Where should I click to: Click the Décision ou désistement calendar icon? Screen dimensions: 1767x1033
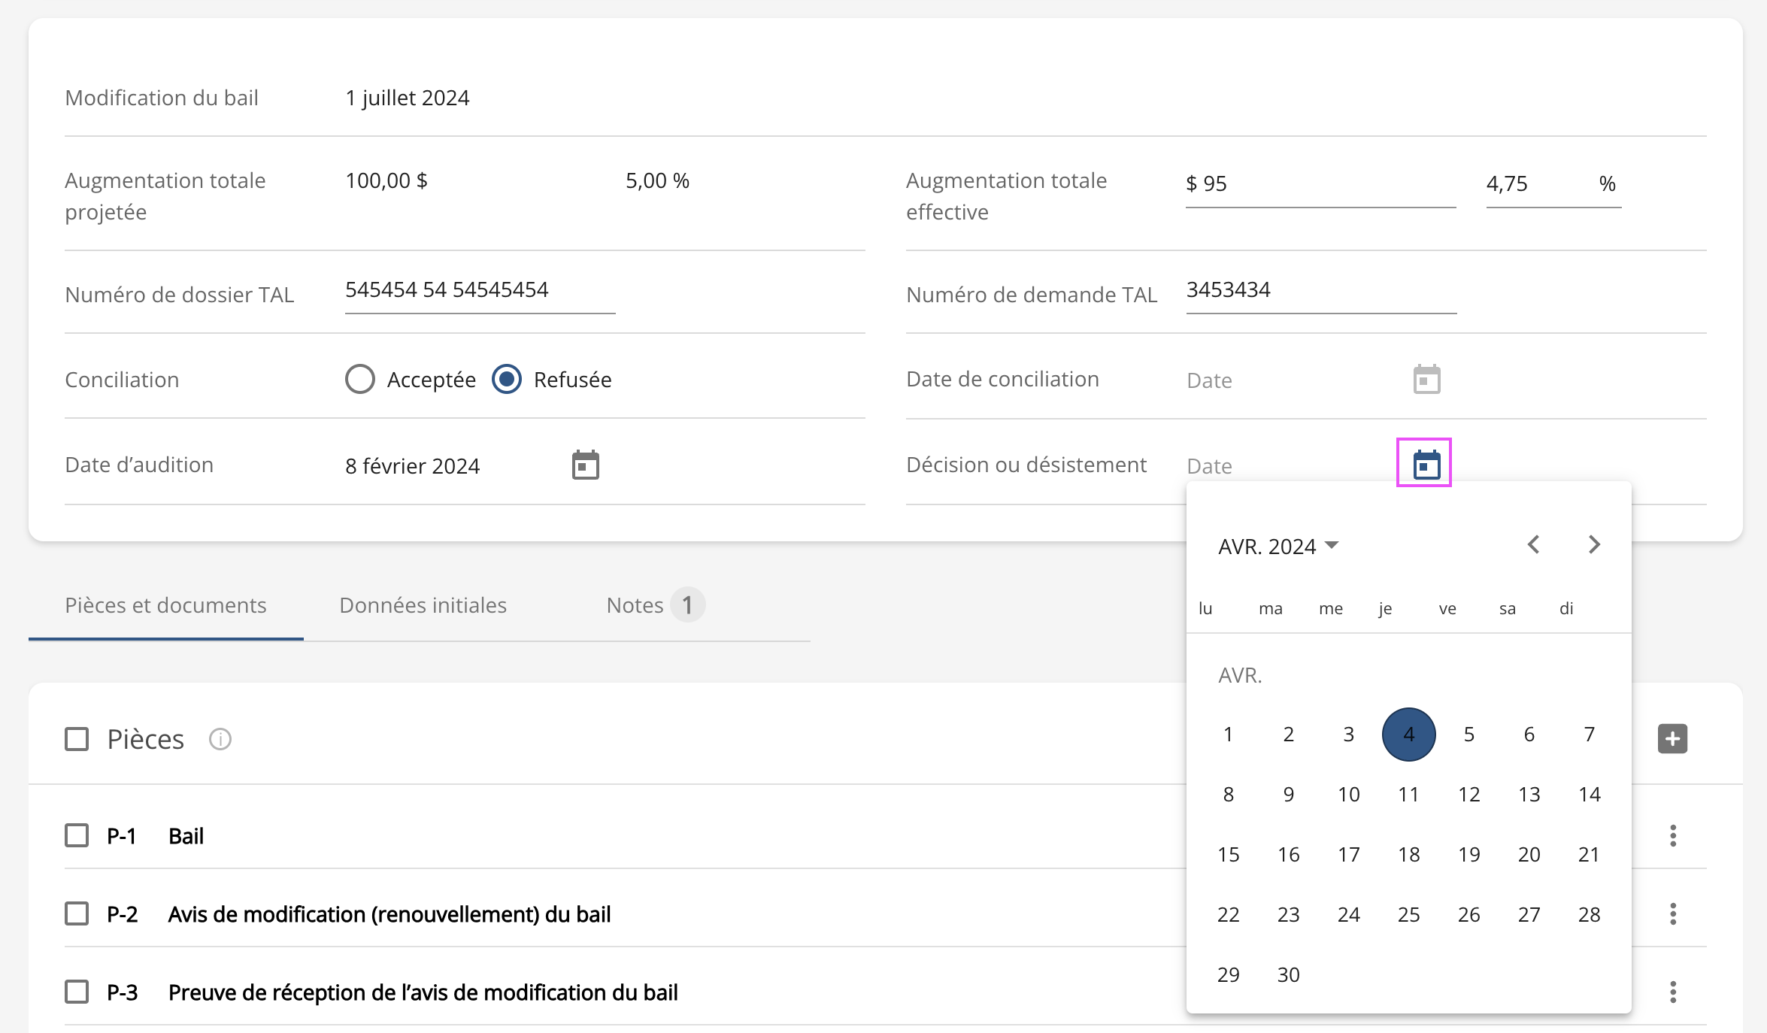[x=1426, y=465]
